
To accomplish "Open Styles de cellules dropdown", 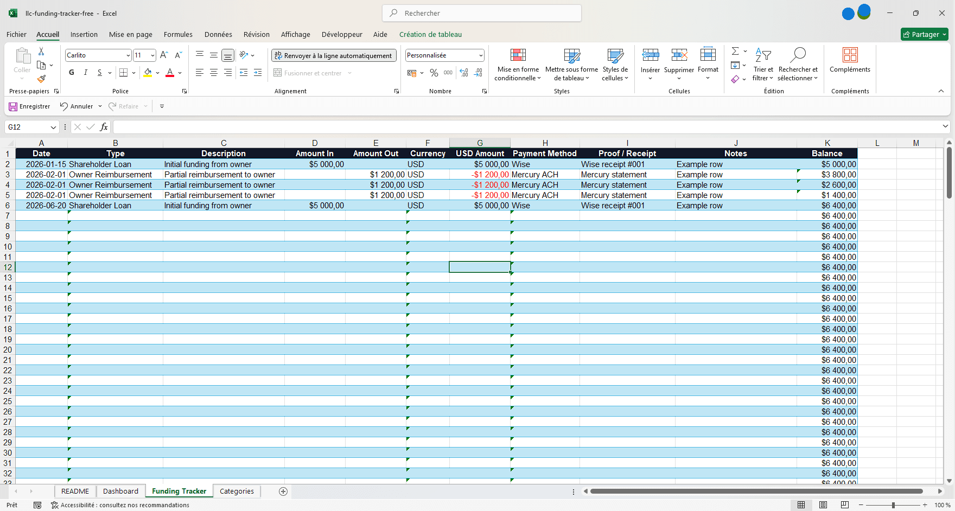I will pos(615,64).
